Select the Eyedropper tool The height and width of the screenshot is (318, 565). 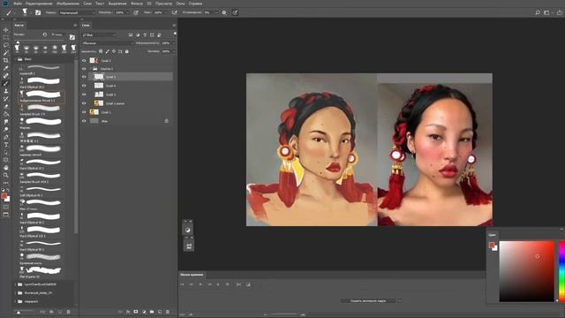[6, 68]
